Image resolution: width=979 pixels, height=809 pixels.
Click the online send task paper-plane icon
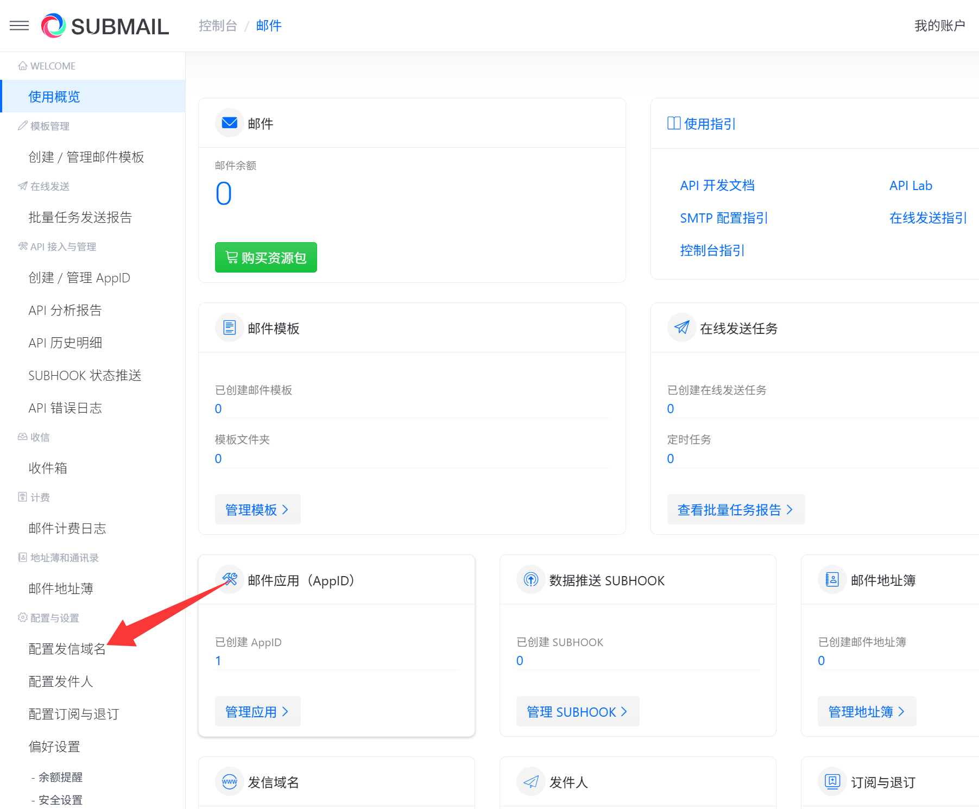coord(681,327)
